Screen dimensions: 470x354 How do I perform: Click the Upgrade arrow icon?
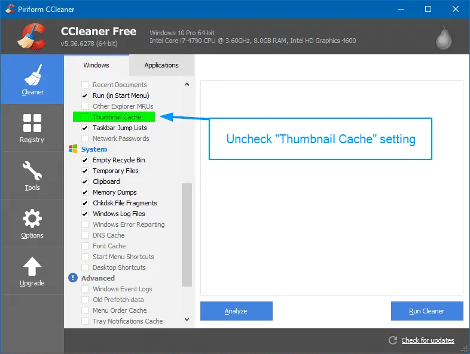(x=32, y=266)
